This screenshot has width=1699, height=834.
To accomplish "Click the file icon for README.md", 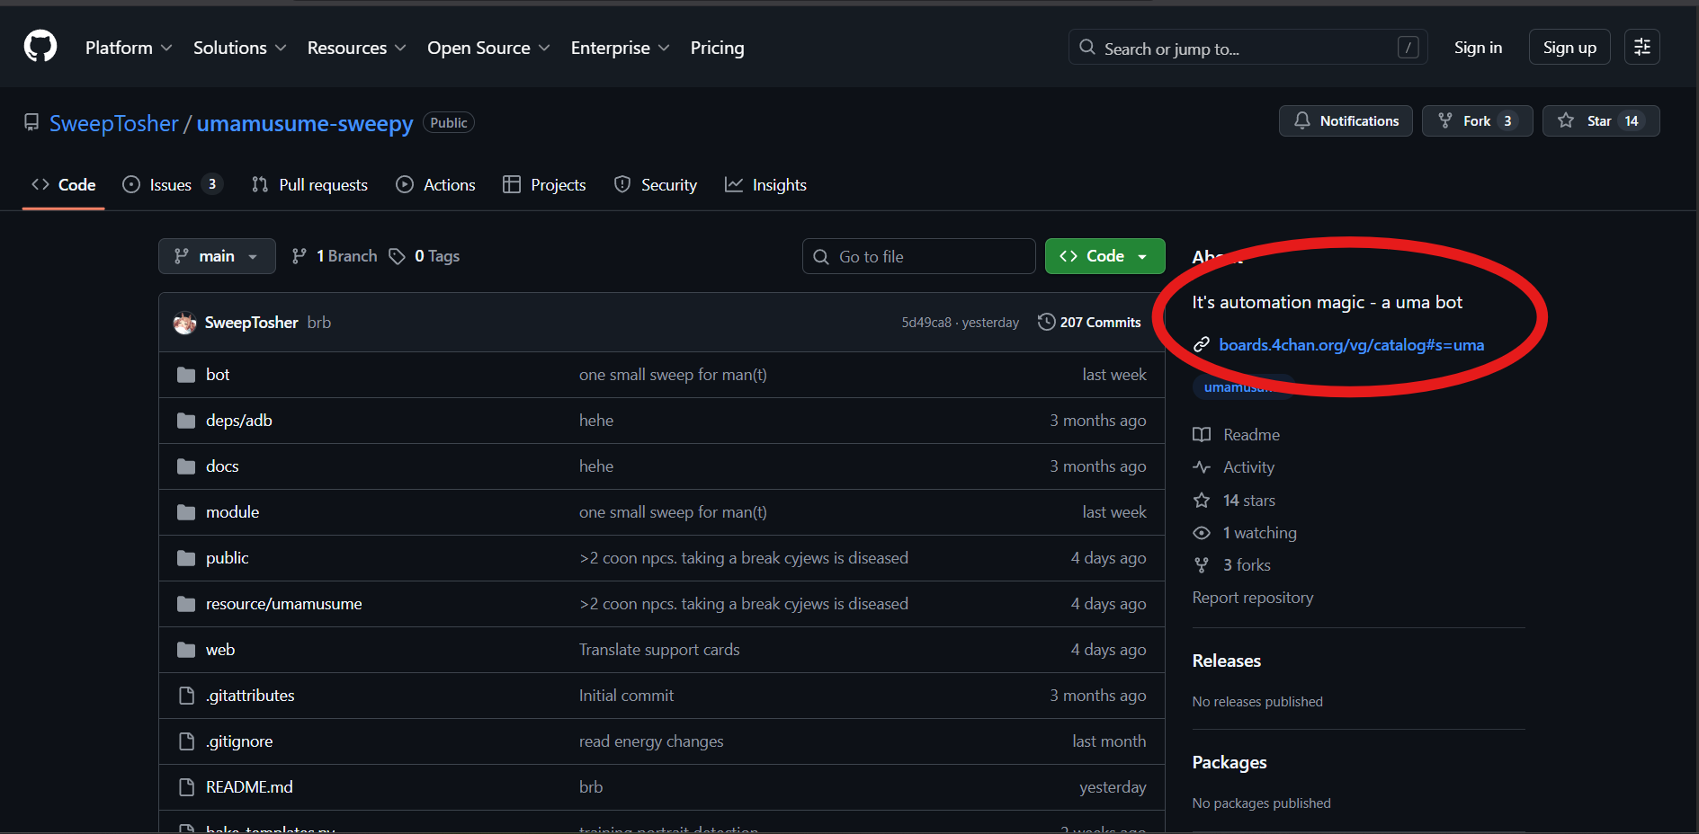I will [x=186, y=787].
